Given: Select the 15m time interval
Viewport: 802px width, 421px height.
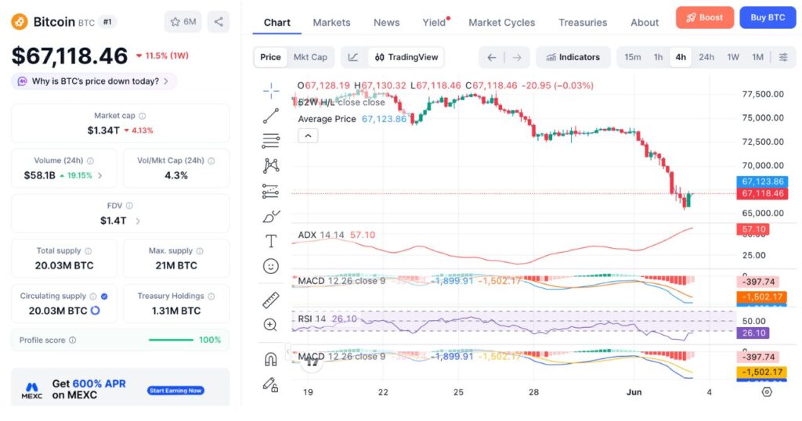Looking at the screenshot, I should pyautogui.click(x=632, y=57).
